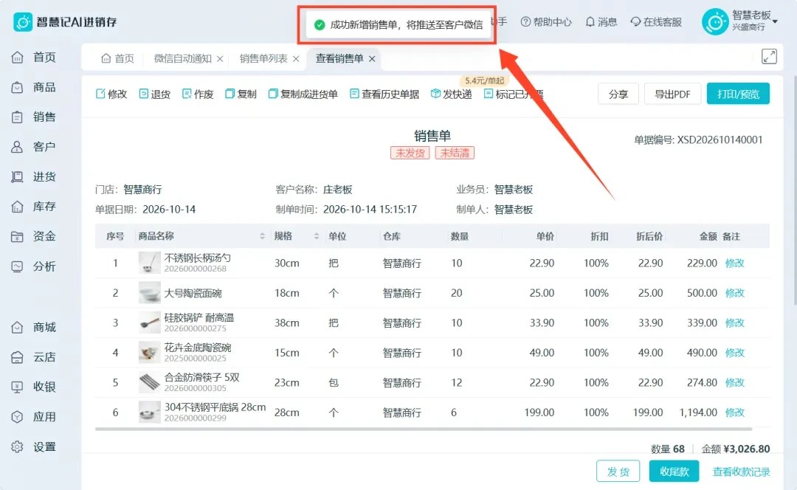Click the 收尾款 button
This screenshot has width=797, height=490.
point(674,472)
